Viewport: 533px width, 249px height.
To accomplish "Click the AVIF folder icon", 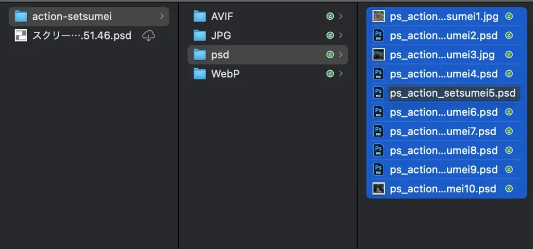I will pyautogui.click(x=200, y=17).
